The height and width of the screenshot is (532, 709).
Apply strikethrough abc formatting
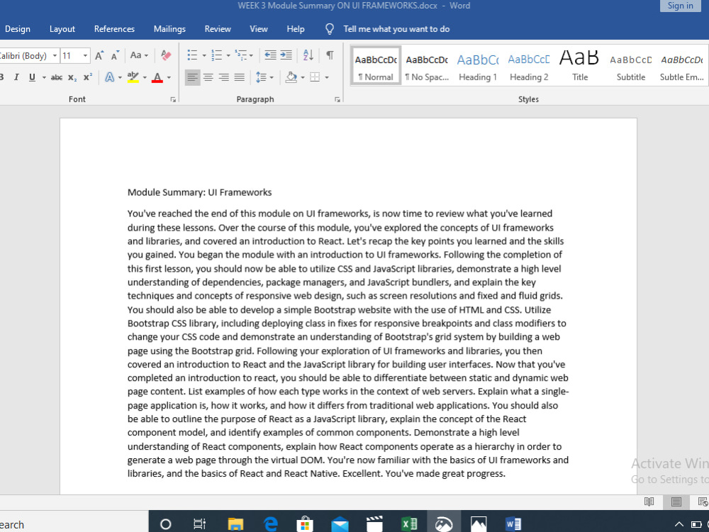point(57,77)
